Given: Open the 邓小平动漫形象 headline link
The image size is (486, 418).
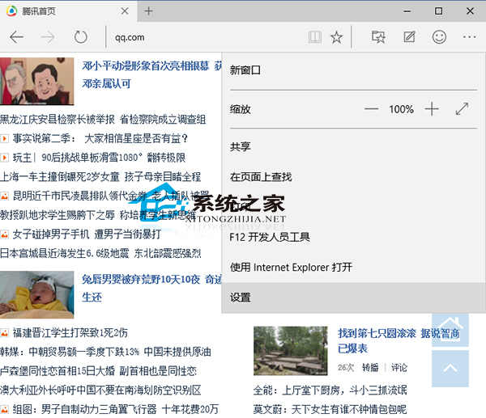Looking at the screenshot, I should click(152, 74).
